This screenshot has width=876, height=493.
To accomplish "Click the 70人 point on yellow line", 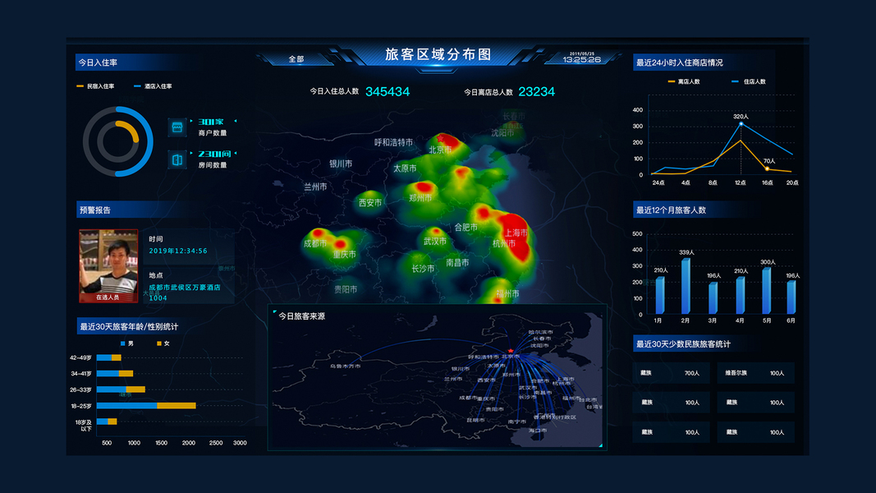I will point(767,168).
